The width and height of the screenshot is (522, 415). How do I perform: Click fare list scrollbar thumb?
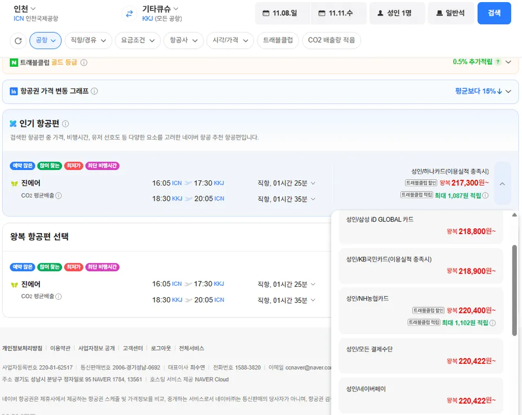pyautogui.click(x=514, y=290)
